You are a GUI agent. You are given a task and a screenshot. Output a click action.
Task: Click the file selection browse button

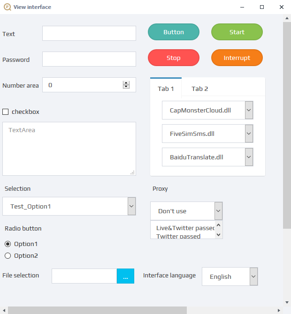(x=125, y=277)
